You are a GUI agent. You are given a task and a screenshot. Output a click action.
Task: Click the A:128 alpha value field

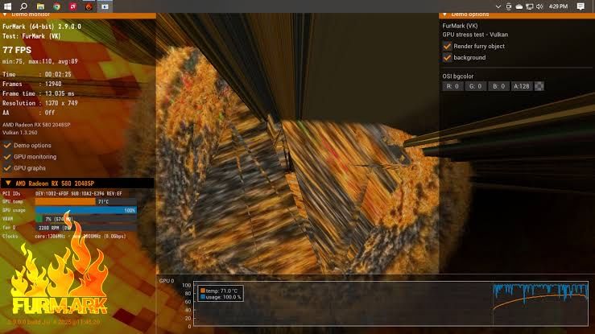(522, 86)
